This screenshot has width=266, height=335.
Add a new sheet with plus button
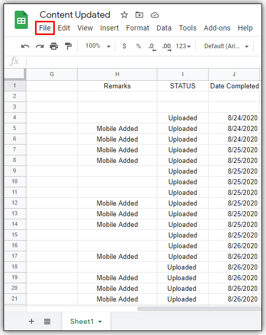pos(31,321)
